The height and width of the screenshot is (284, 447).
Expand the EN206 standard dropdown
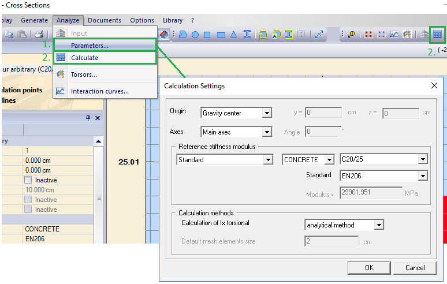tap(423, 175)
